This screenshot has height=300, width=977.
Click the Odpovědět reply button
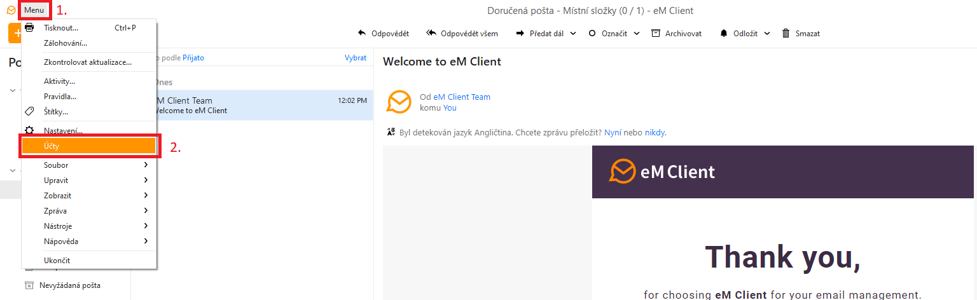[x=384, y=34]
